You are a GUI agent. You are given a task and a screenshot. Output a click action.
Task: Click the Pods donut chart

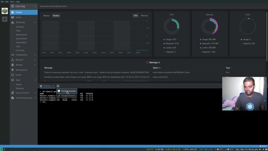coord(247,26)
